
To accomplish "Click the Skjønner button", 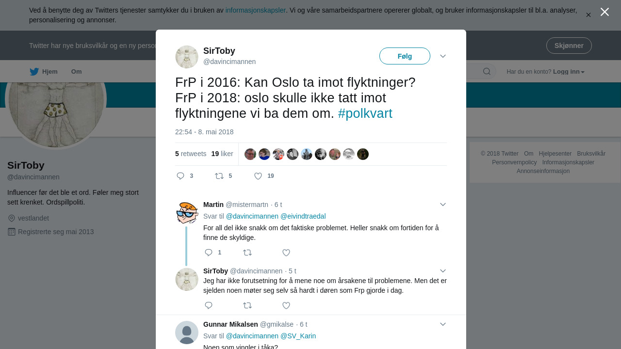I will [x=569, y=46].
